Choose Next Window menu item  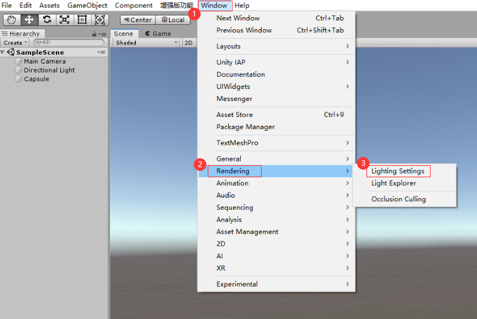pyautogui.click(x=276, y=18)
